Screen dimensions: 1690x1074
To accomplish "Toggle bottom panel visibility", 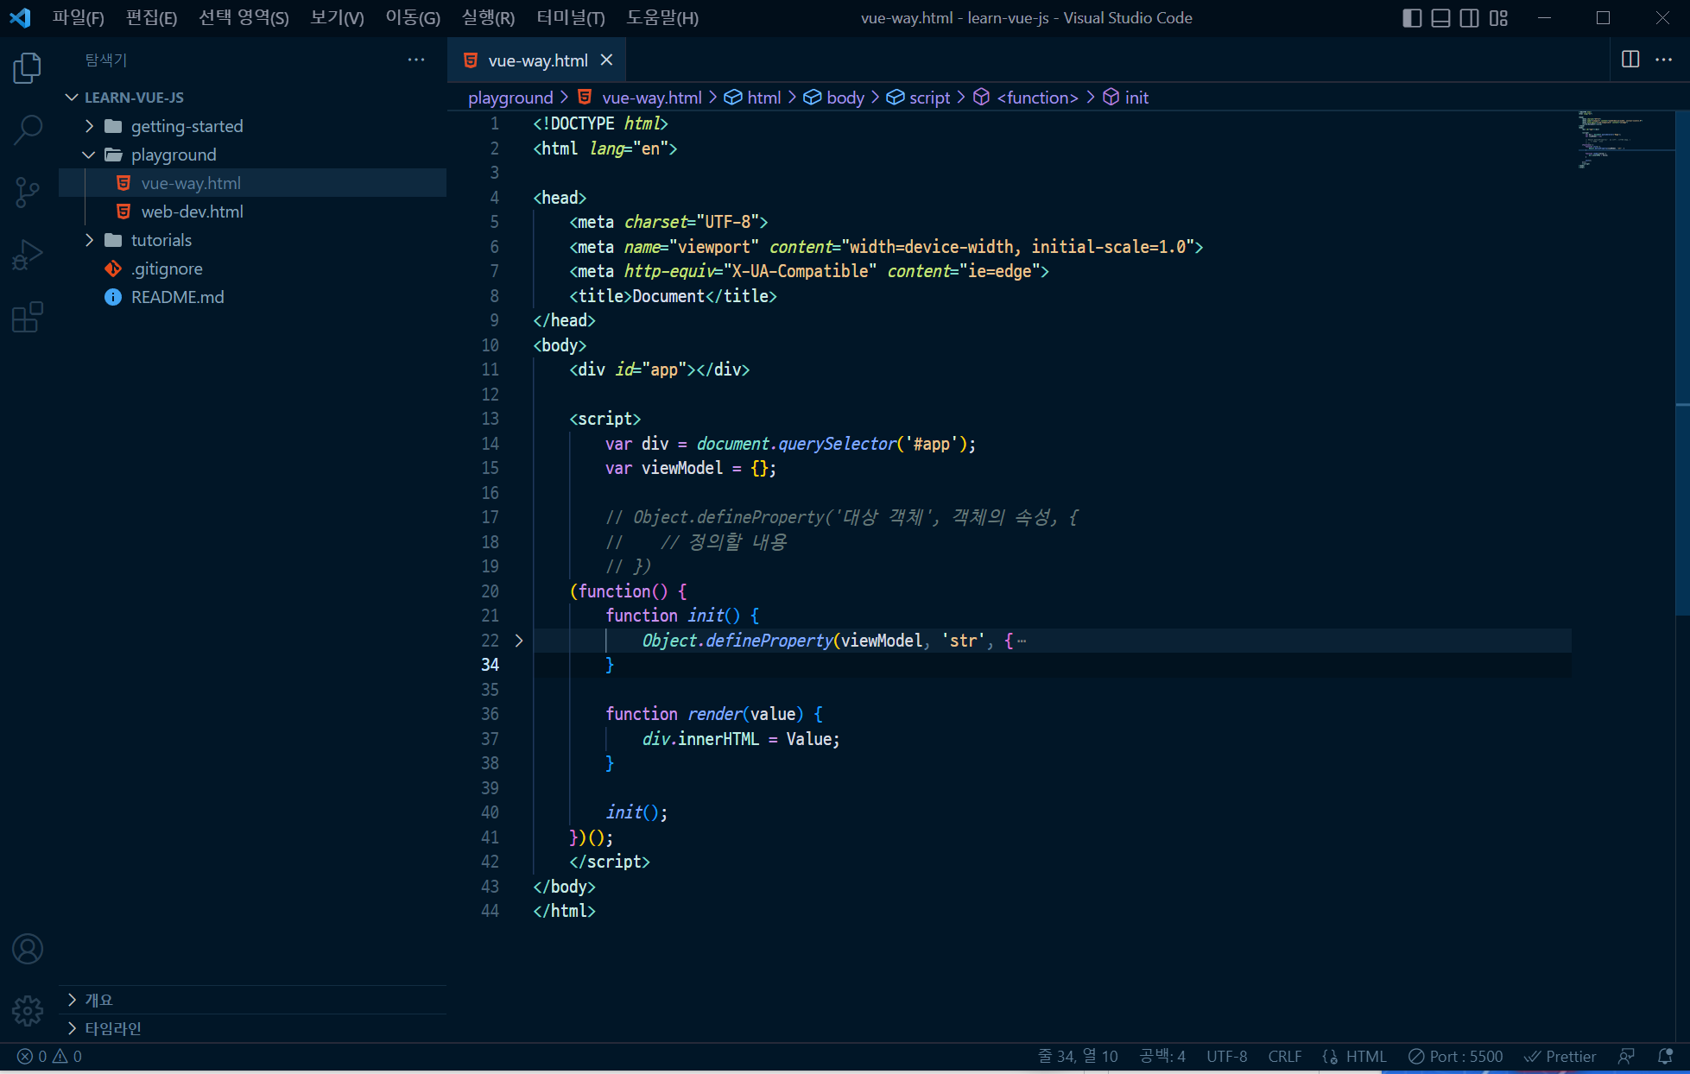I will [1440, 18].
